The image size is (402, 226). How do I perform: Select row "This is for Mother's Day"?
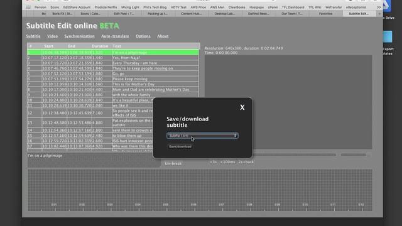113,84
